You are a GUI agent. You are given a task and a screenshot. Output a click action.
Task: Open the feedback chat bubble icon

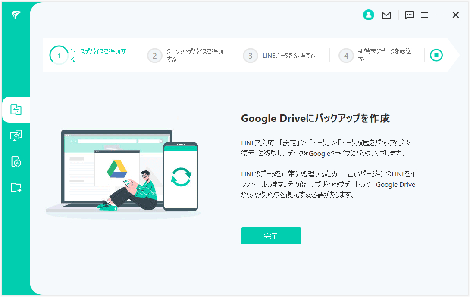409,15
